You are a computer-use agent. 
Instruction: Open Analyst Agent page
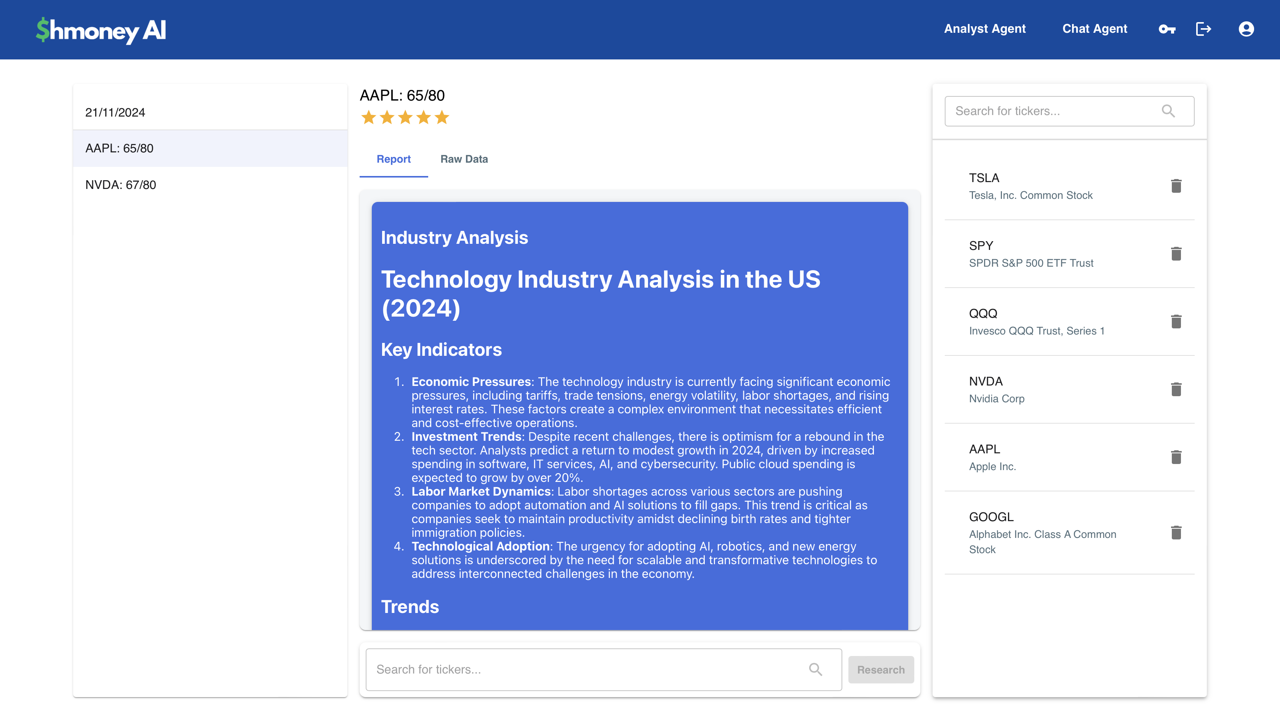pyautogui.click(x=984, y=29)
